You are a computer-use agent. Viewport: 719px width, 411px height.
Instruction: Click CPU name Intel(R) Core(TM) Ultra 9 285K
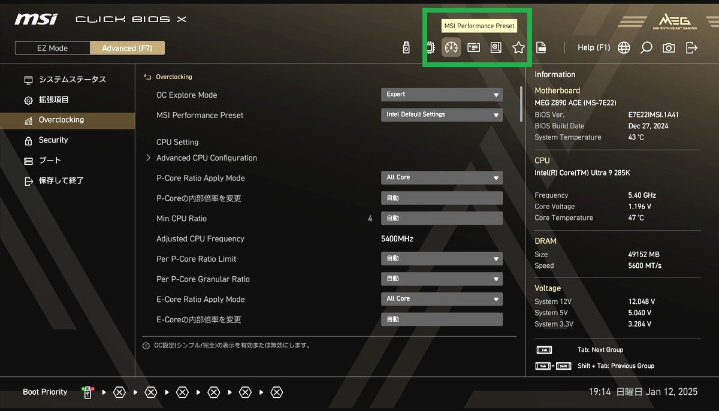tap(582, 173)
